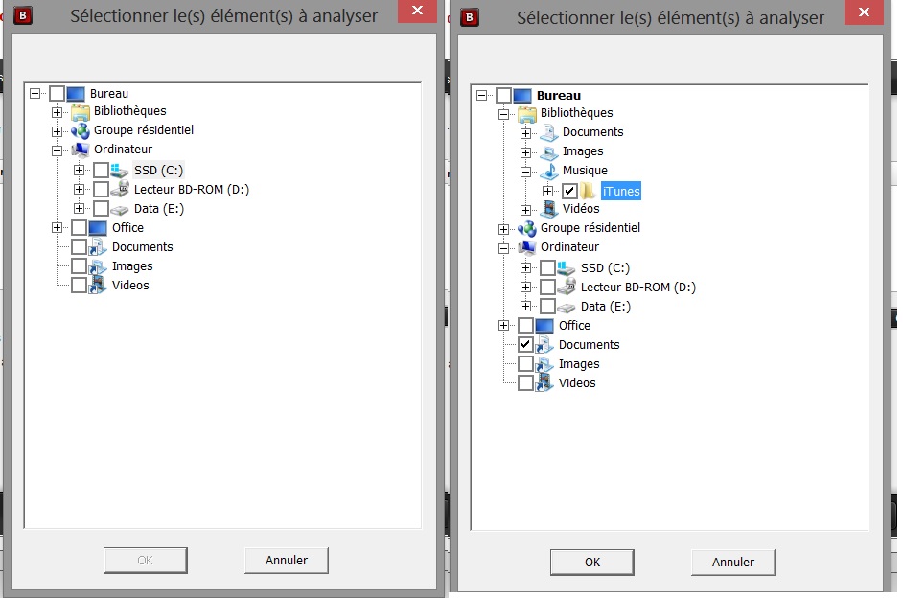Click Groupe résidentiel globe icon in left window
The width and height of the screenshot is (903, 598).
81,130
